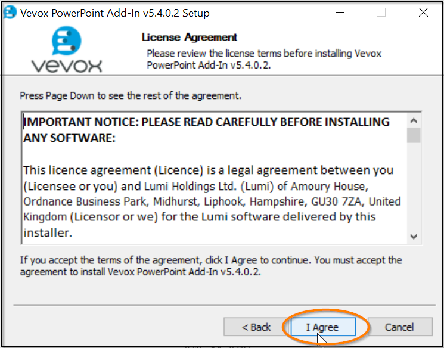Click the 'Please review the license terms' subtitle
Image resolution: width=444 pixels, height=348 pixels.
264,59
